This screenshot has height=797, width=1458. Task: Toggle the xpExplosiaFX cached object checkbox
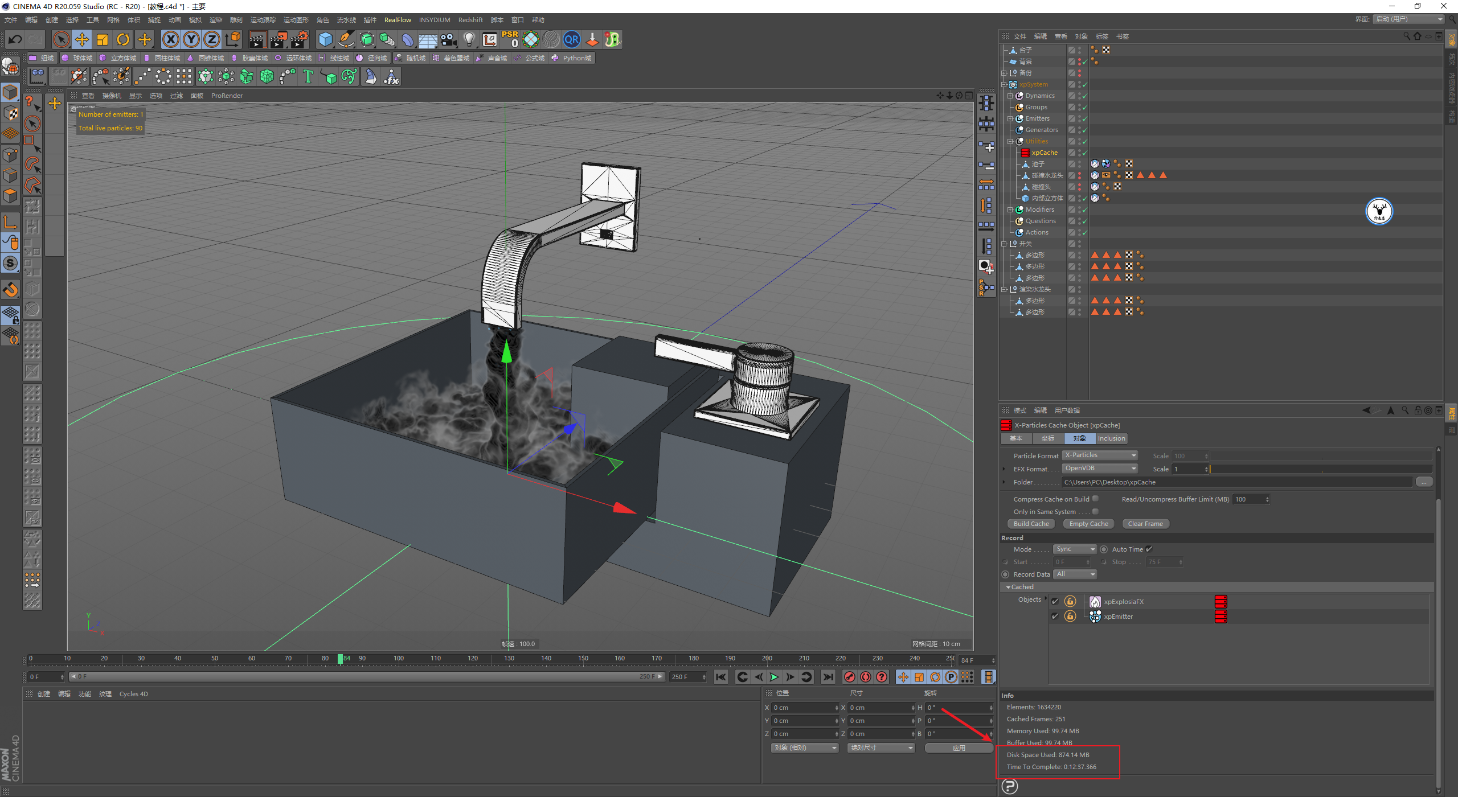(x=1055, y=602)
